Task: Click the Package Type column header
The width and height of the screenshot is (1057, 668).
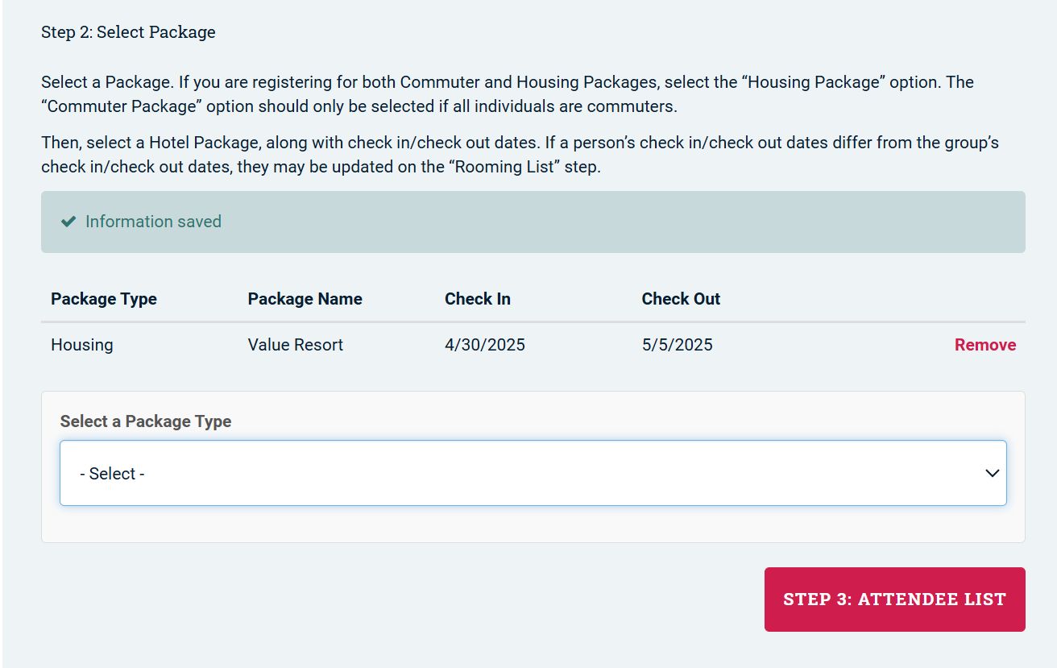Action: coord(104,299)
